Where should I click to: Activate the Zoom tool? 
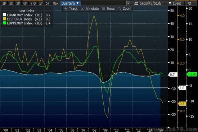click(x=125, y=9)
